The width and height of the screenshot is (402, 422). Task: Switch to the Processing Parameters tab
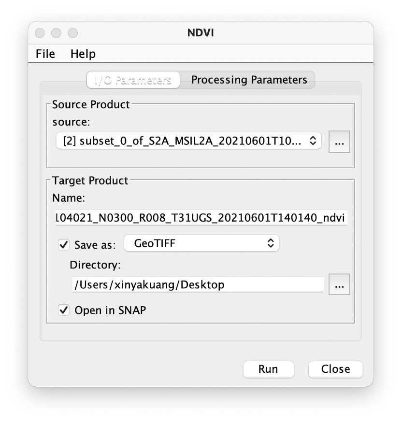coord(250,80)
